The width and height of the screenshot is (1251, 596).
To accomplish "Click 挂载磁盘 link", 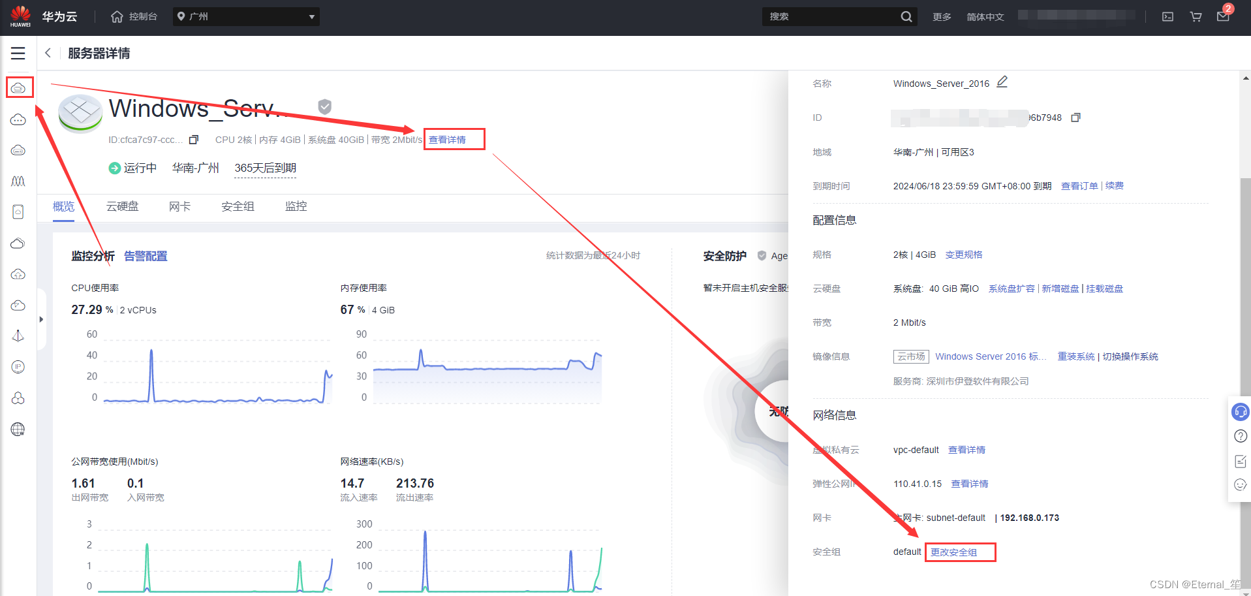I will pyautogui.click(x=1105, y=289).
